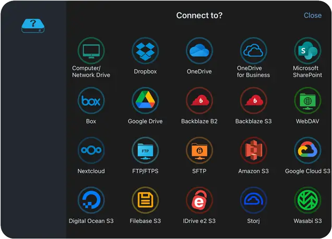Click the "Microsoft SharePoint" label
332x239 pixels.
(x=307, y=71)
